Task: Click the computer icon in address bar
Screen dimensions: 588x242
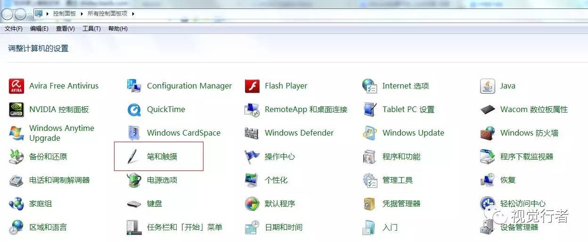Action: click(x=39, y=14)
